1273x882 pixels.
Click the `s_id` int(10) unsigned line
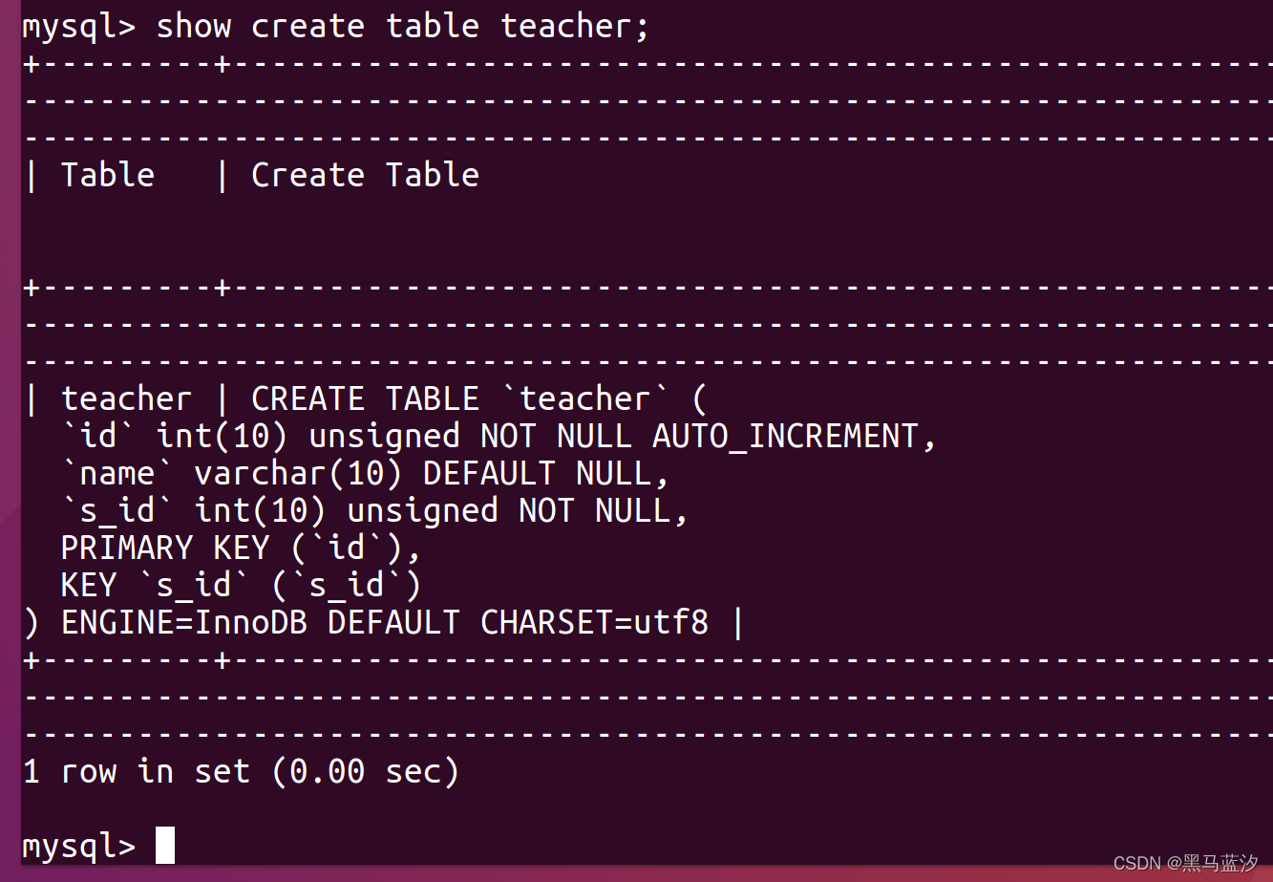pyautogui.click(x=374, y=511)
